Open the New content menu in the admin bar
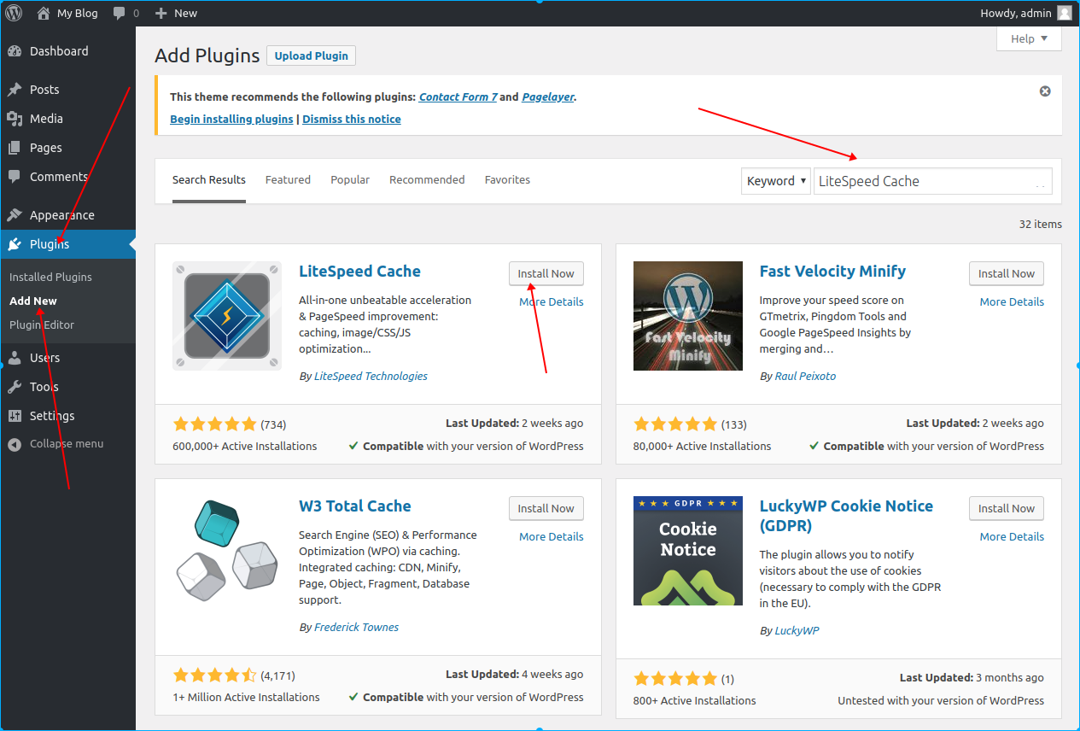The width and height of the screenshot is (1080, 731). point(176,13)
